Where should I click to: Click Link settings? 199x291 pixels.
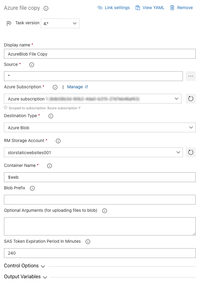pyautogui.click(x=114, y=8)
